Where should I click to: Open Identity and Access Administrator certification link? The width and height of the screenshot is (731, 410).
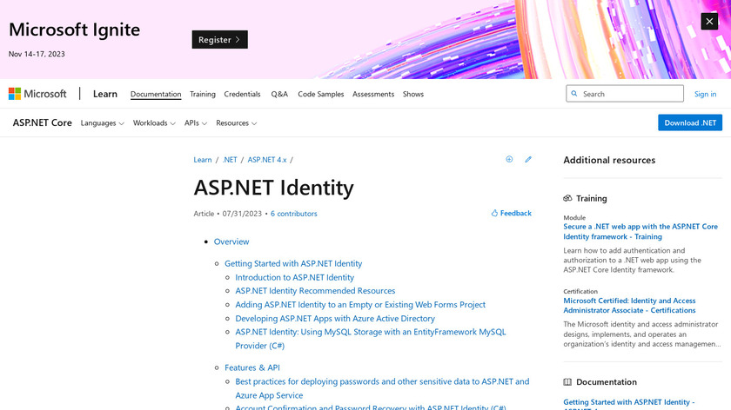click(x=629, y=305)
